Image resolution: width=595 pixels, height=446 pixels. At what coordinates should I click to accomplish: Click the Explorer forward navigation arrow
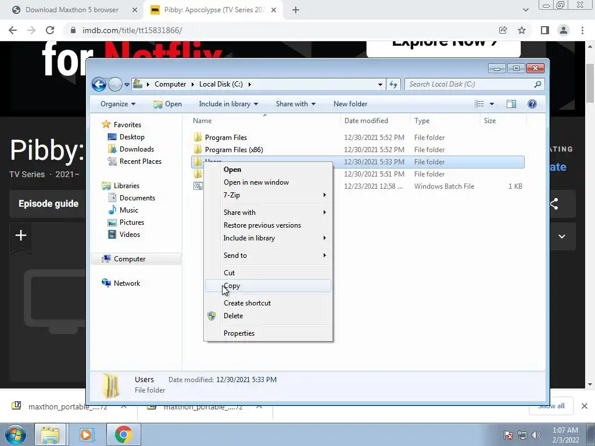click(x=115, y=84)
